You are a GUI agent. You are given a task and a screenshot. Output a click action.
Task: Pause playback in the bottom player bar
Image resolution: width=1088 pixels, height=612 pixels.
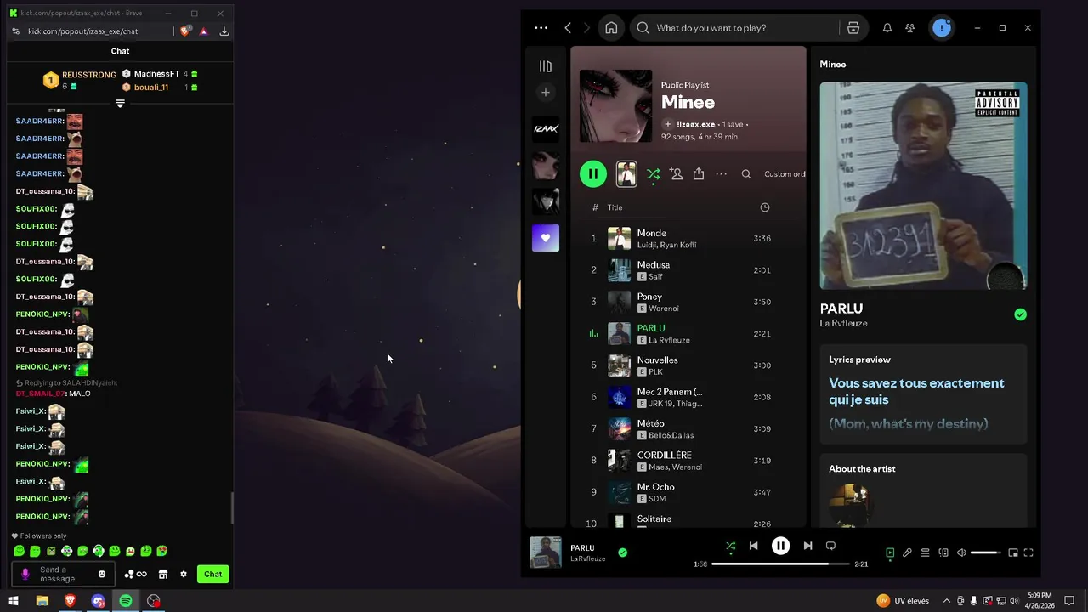coord(780,546)
